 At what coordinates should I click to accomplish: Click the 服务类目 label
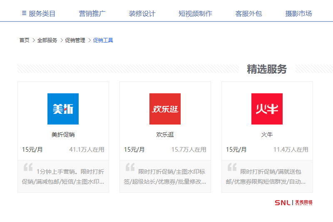pos(42,14)
